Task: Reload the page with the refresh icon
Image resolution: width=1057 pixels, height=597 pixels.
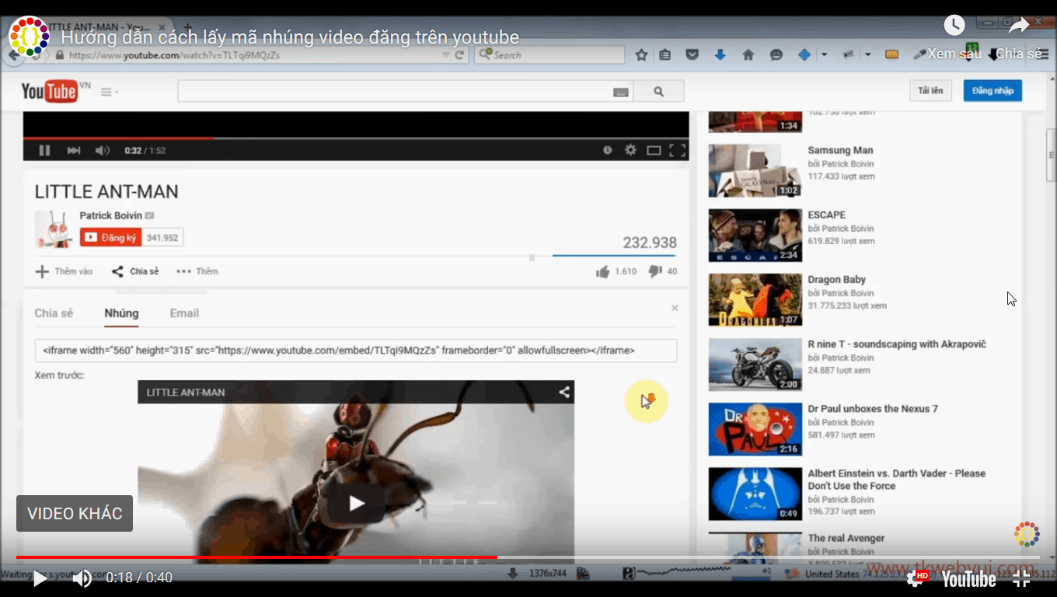Action: pyautogui.click(x=459, y=55)
